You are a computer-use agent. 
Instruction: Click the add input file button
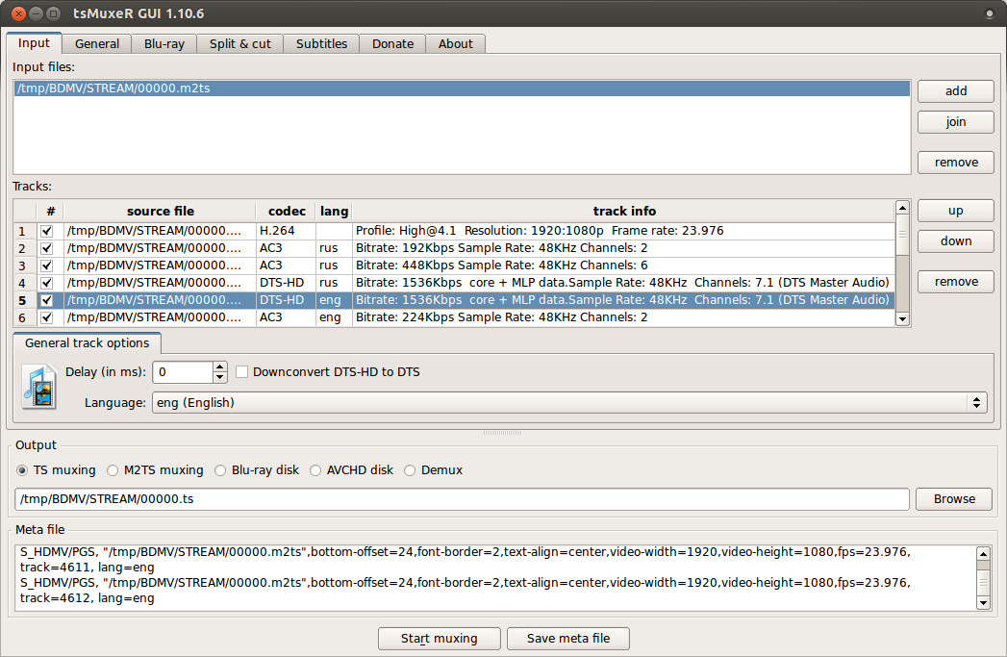[x=956, y=91]
